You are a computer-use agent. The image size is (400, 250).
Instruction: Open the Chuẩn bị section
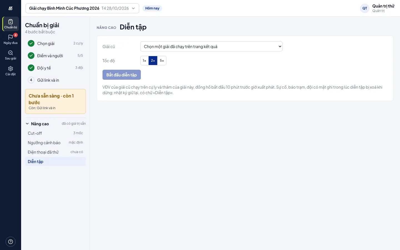point(11,24)
